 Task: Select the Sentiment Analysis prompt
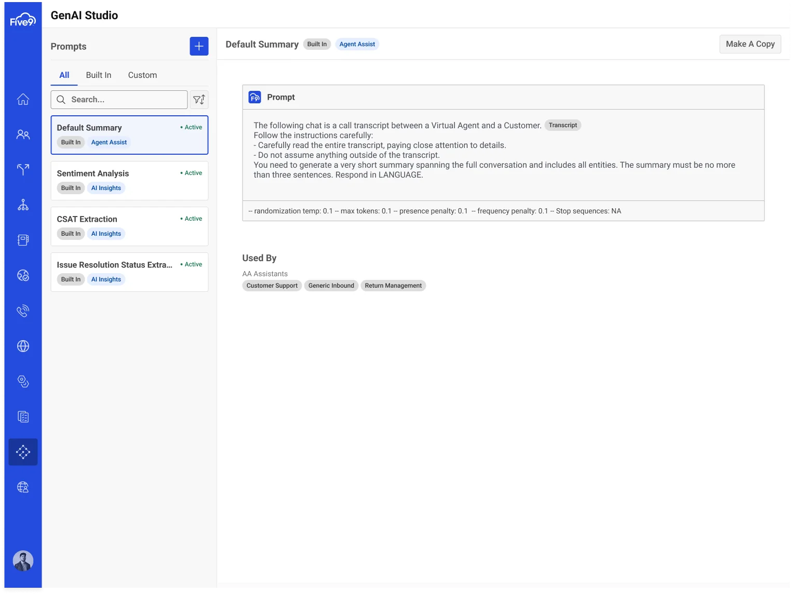tap(129, 181)
